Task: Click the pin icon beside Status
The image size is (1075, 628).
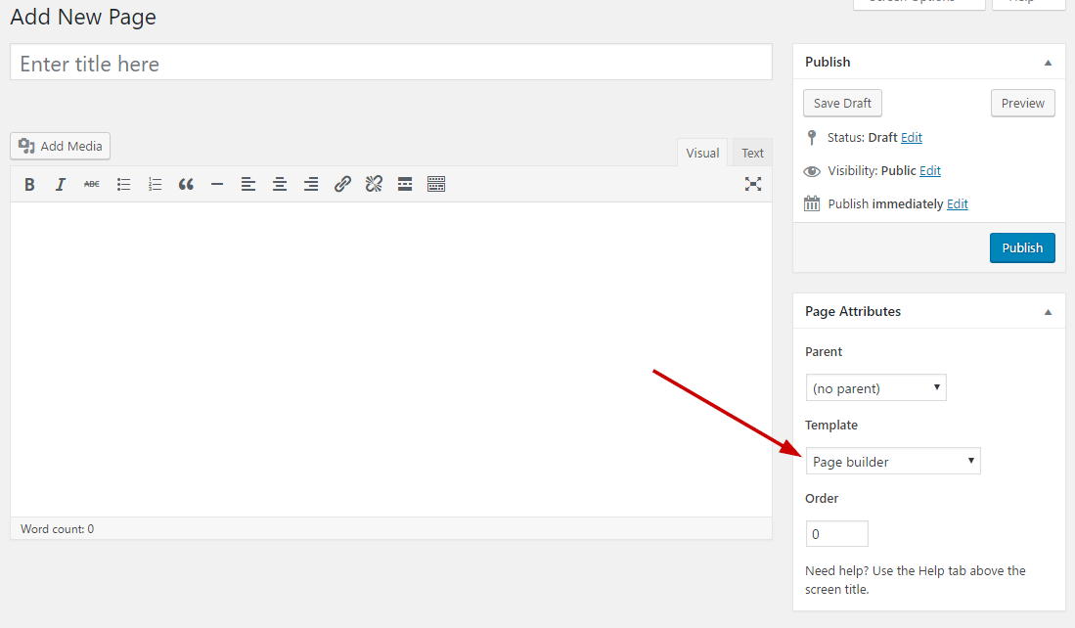Action: [812, 138]
